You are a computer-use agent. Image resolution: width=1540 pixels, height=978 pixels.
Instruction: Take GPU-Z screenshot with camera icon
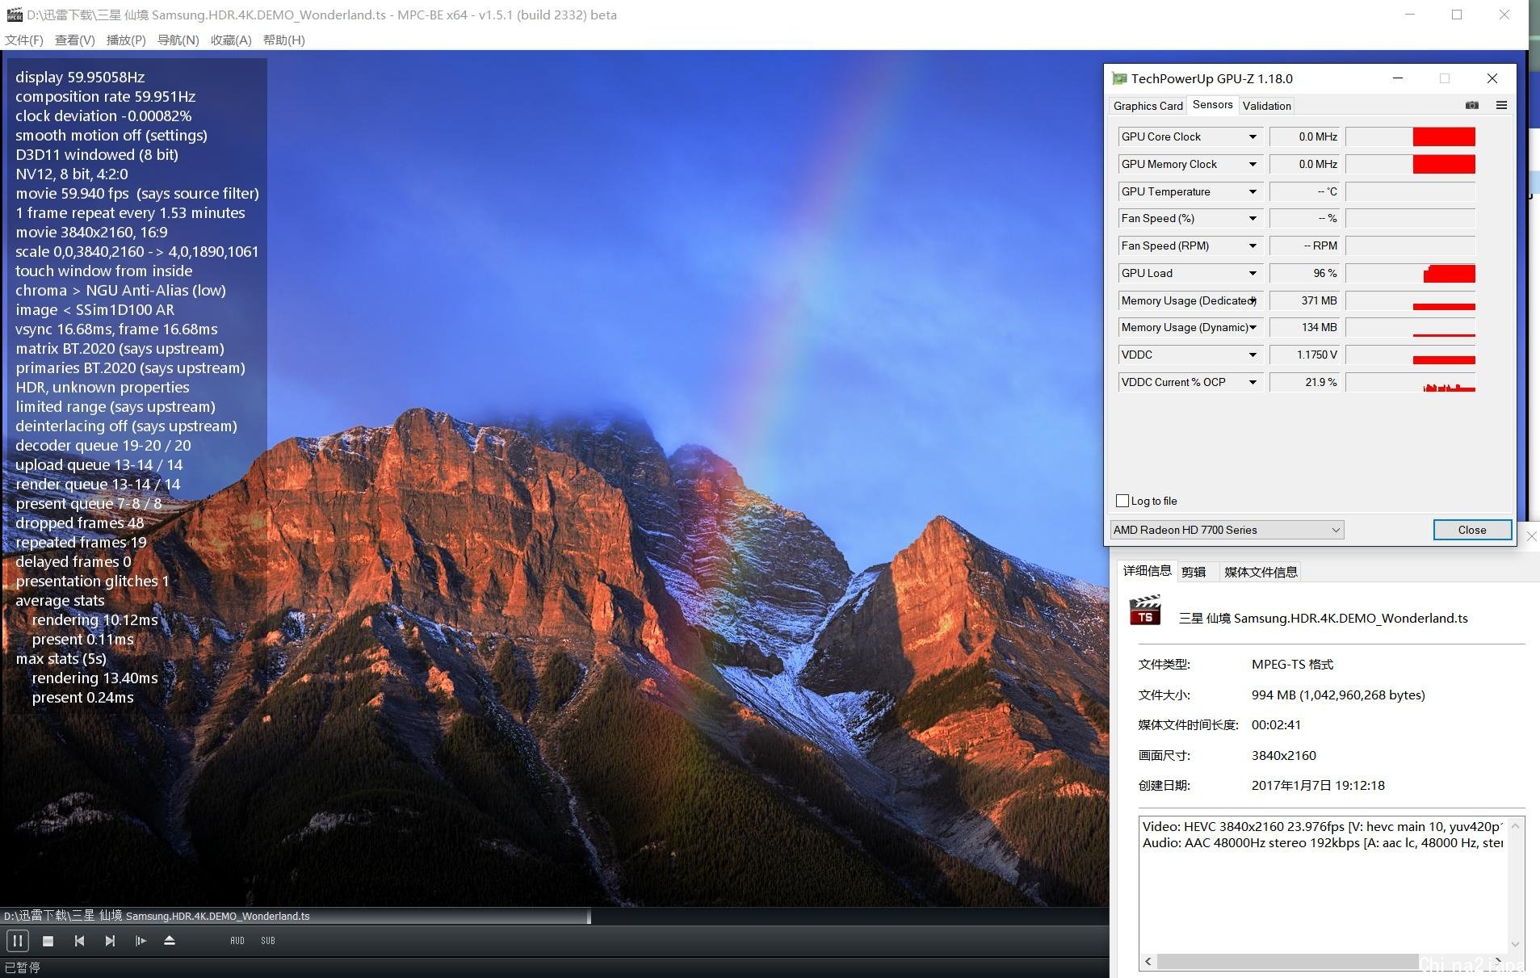pos(1472,106)
